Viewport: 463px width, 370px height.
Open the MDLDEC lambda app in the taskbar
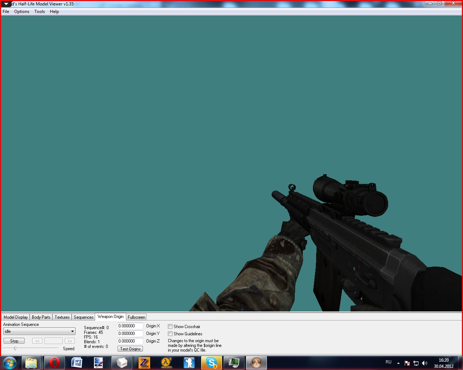167,362
